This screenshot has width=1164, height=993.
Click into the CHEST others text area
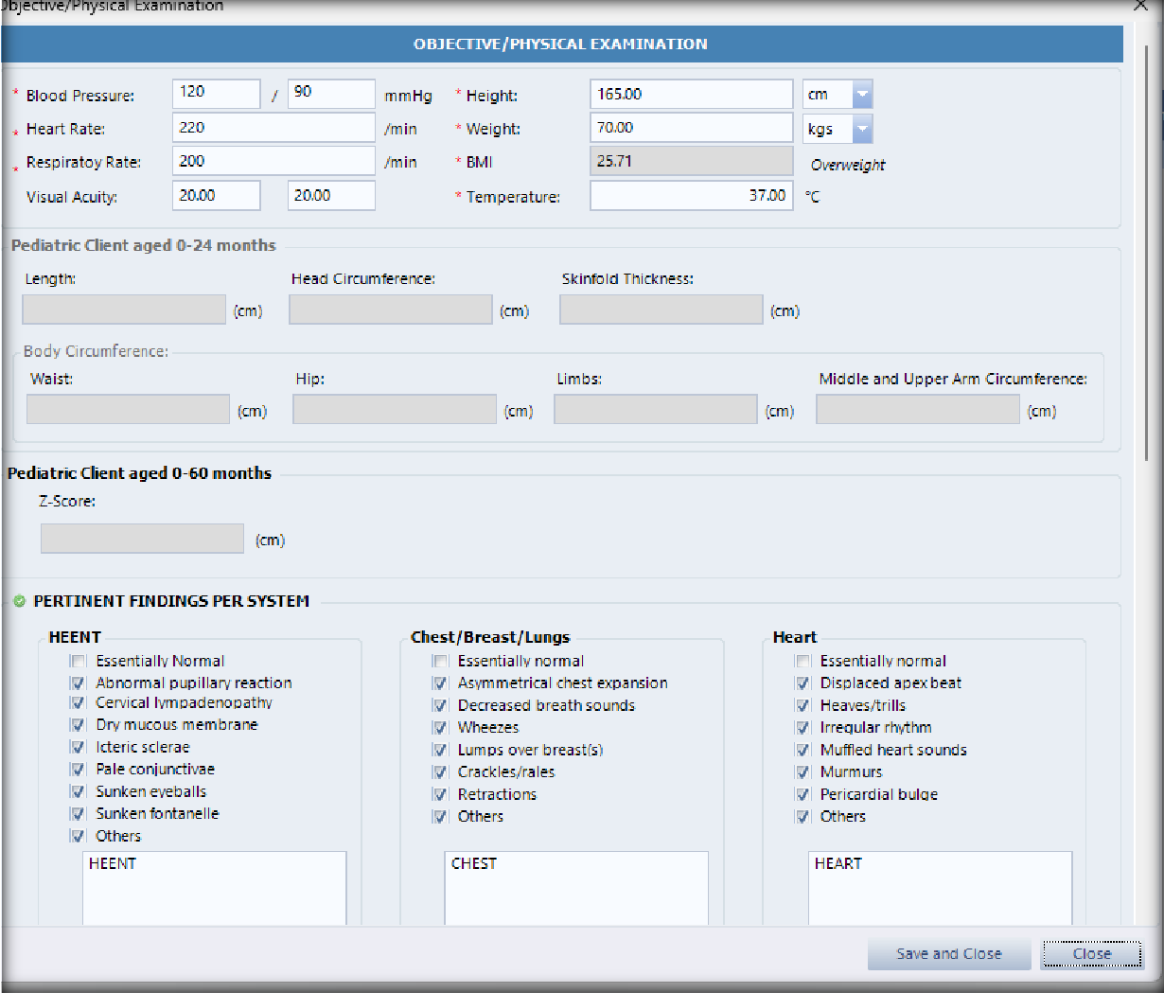point(575,890)
